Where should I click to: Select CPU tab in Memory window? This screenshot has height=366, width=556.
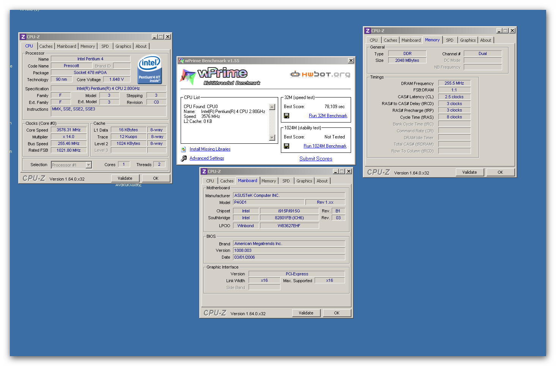(x=374, y=40)
